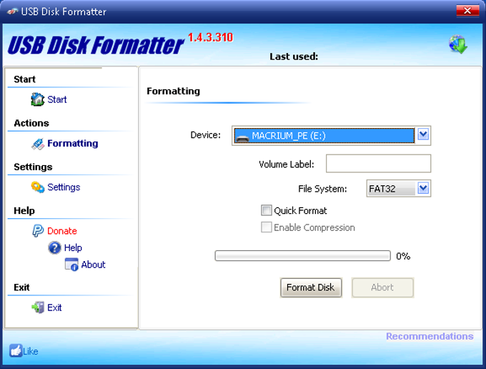Click the 1.4.3.310 version number
The height and width of the screenshot is (369, 486).
[x=210, y=37]
